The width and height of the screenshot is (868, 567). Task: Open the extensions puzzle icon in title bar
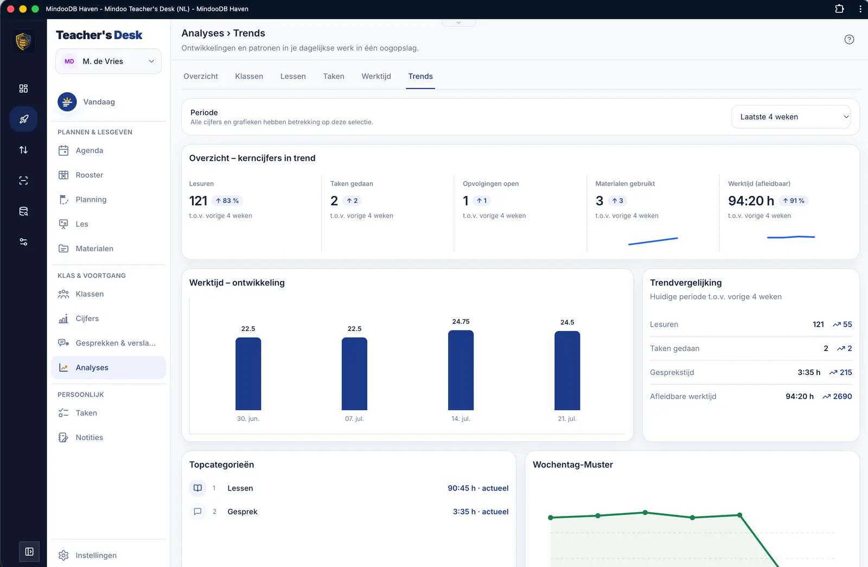tap(839, 9)
